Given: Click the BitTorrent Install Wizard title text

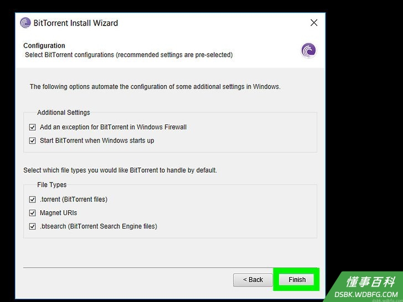Looking at the screenshot, I should (76, 23).
